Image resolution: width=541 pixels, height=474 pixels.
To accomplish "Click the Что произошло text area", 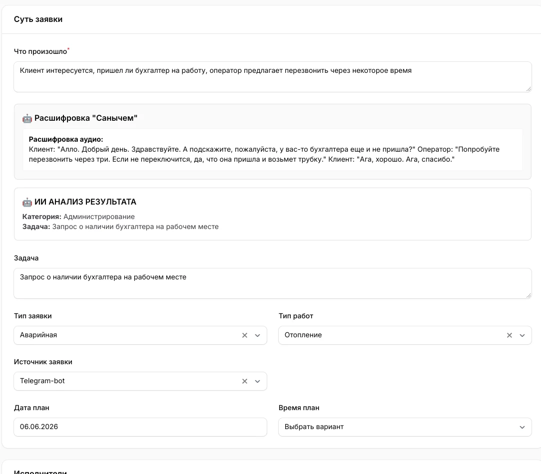I will click(x=273, y=77).
